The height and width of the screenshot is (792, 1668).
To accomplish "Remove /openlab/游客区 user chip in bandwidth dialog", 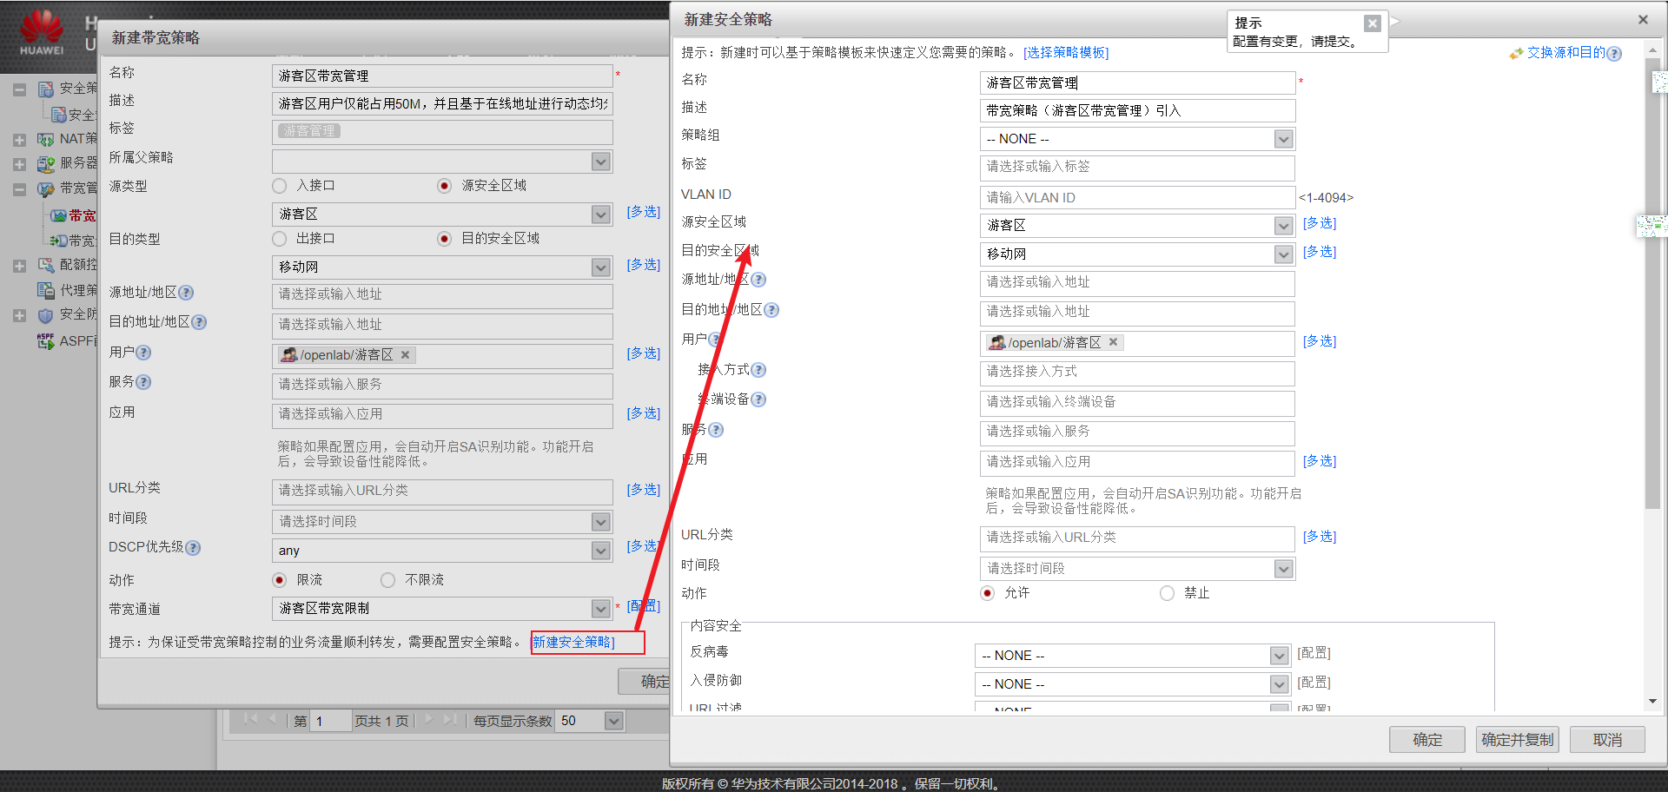I will pos(405,354).
